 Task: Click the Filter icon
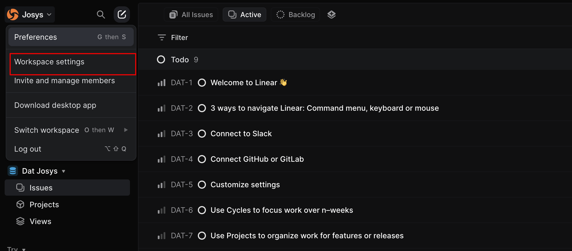pos(162,37)
